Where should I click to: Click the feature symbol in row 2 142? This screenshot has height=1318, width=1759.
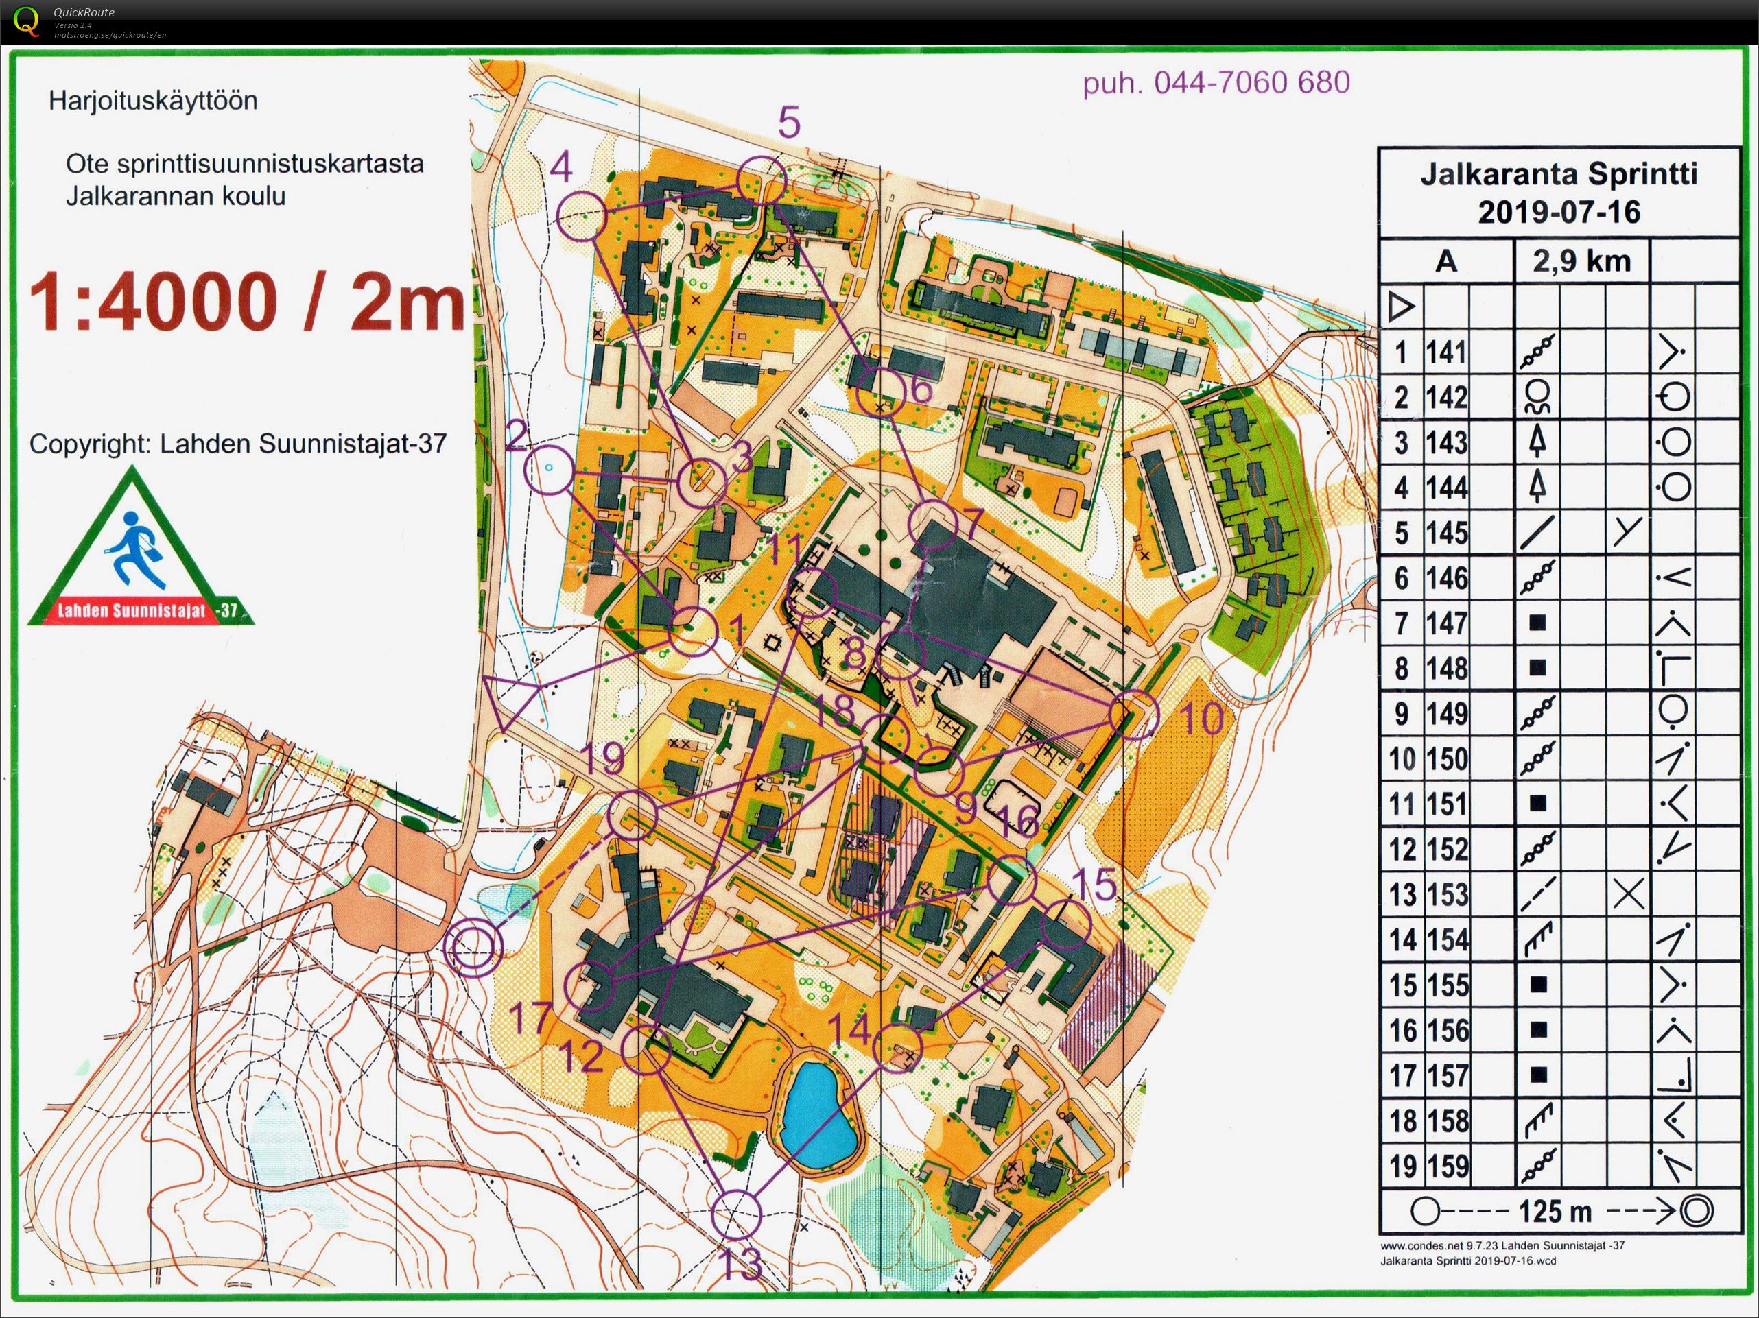pos(1538,396)
